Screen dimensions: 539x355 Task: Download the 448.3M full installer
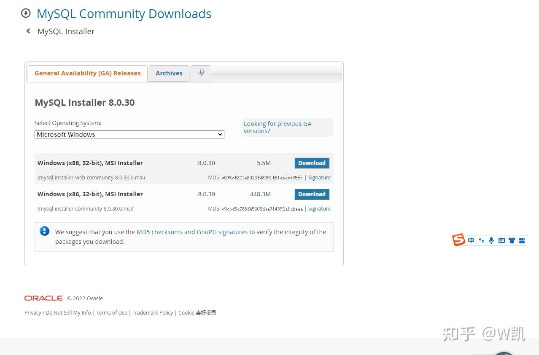312,194
